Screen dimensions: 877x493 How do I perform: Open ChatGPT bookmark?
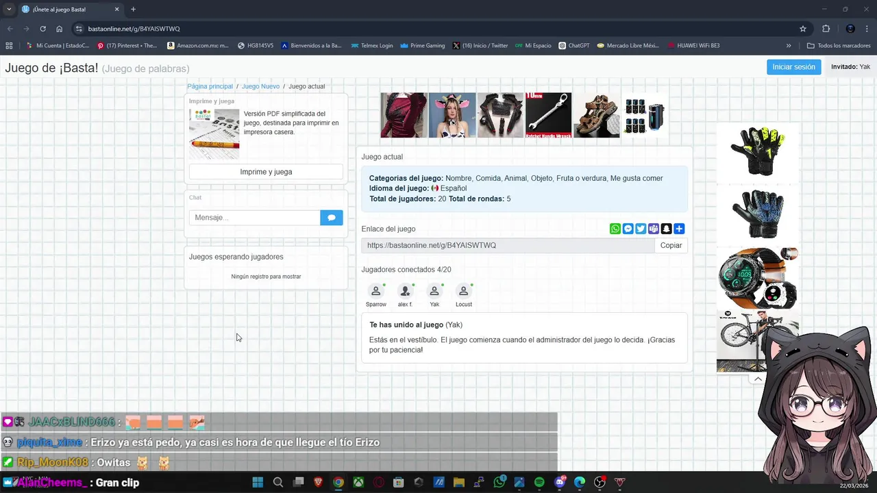point(573,46)
